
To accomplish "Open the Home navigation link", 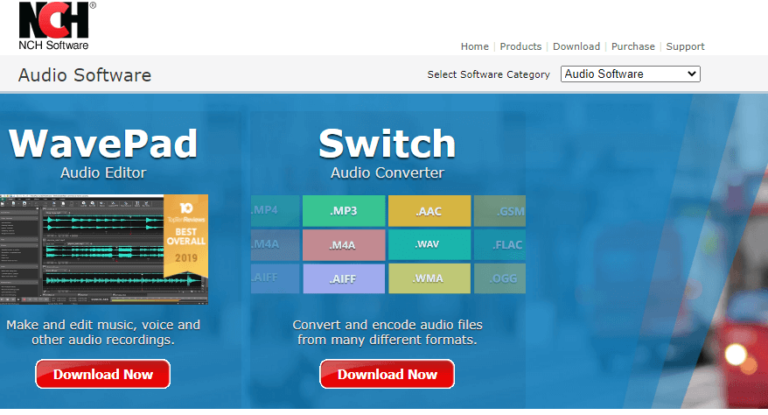I will tap(474, 46).
